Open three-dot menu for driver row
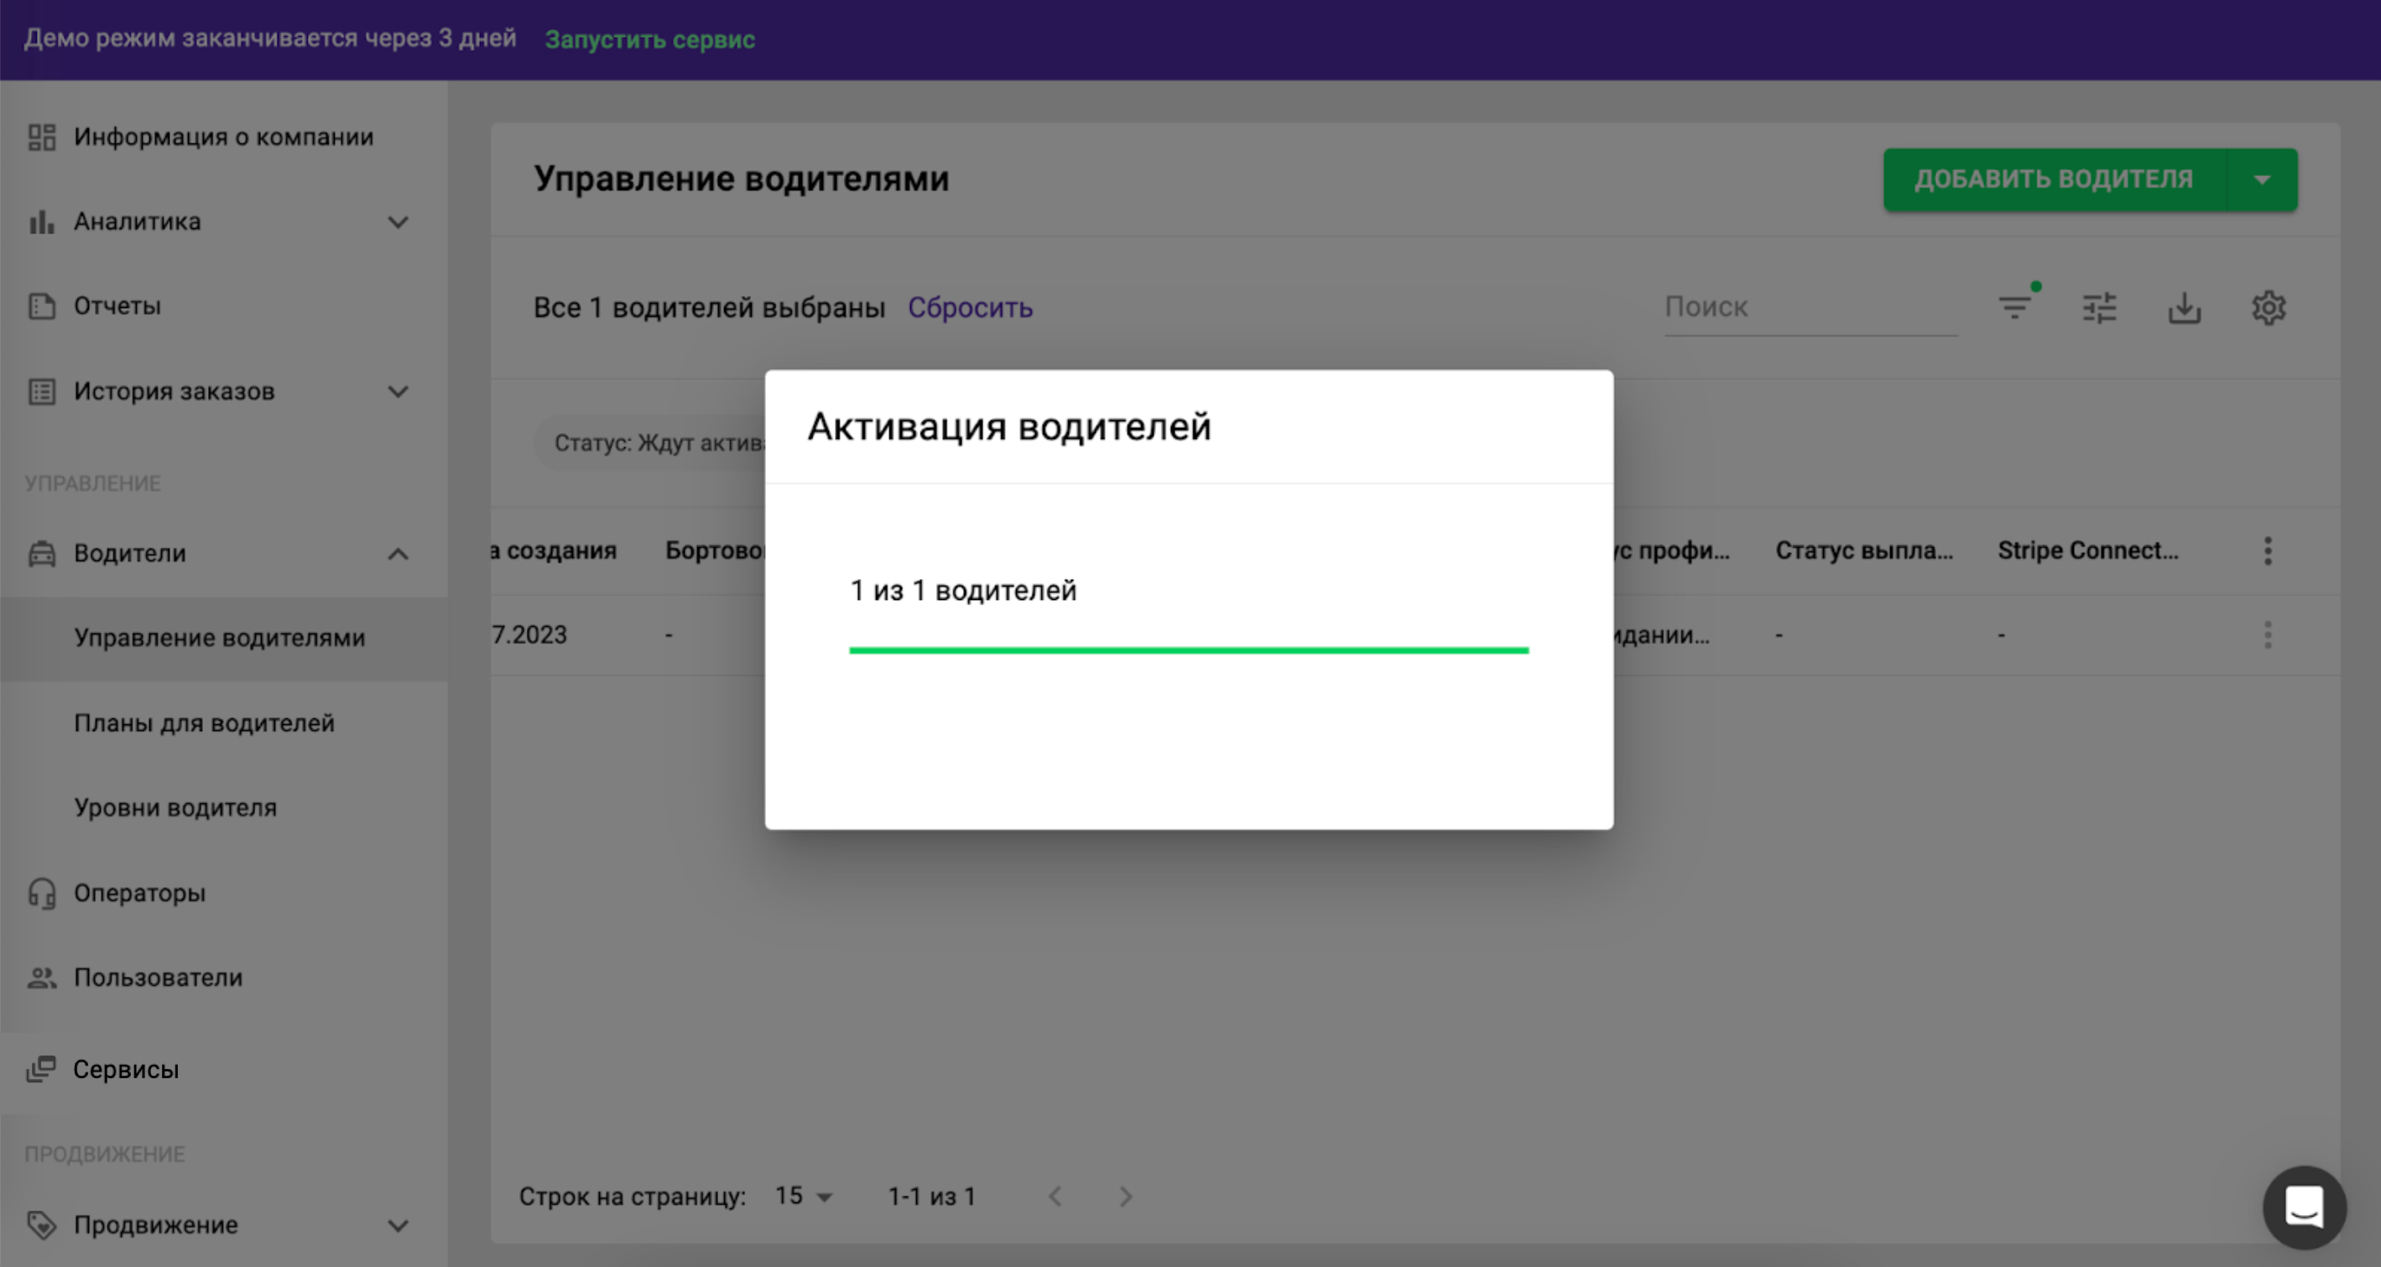Image resolution: width=2381 pixels, height=1267 pixels. pos(2267,635)
